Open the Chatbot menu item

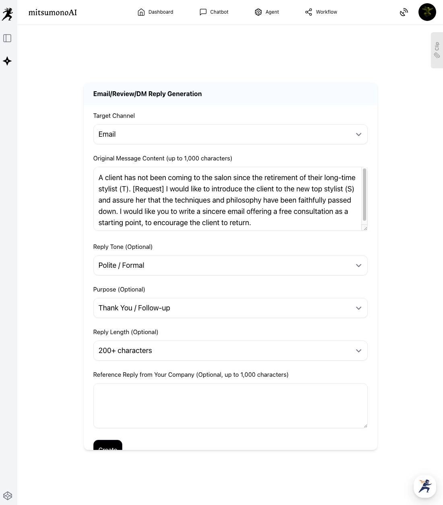pos(214,12)
